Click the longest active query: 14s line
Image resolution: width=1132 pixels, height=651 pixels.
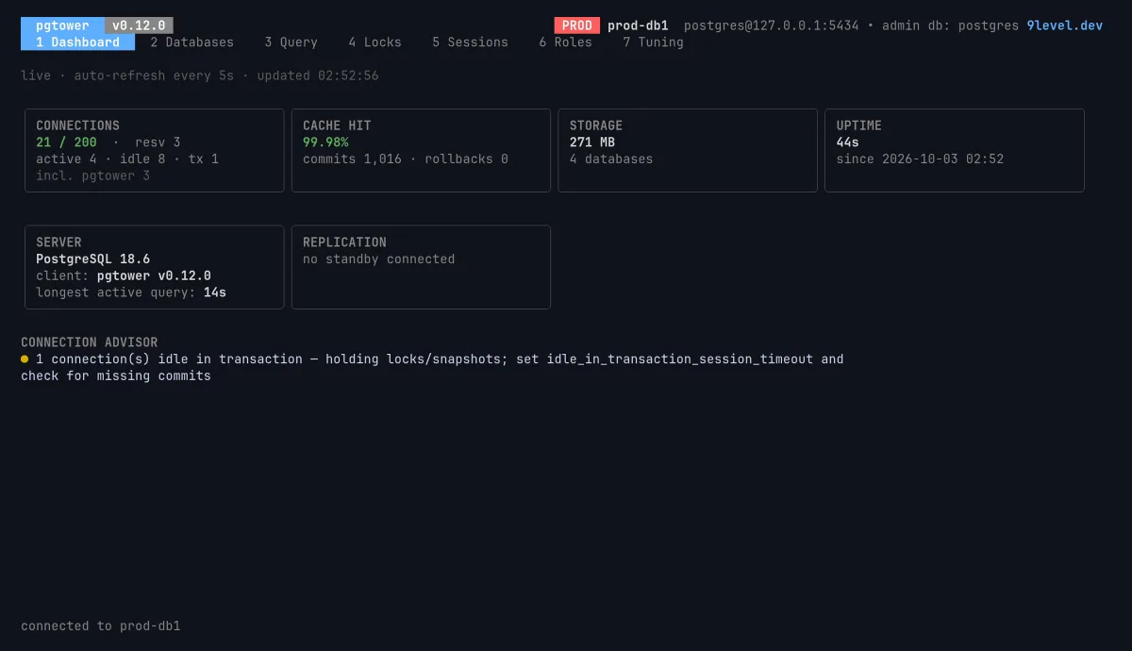pos(131,293)
